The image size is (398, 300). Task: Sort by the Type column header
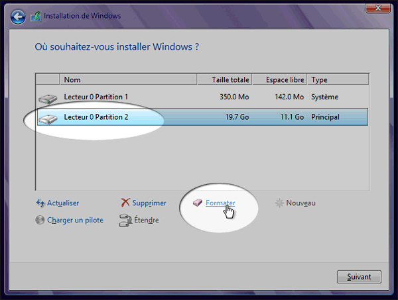(338, 79)
